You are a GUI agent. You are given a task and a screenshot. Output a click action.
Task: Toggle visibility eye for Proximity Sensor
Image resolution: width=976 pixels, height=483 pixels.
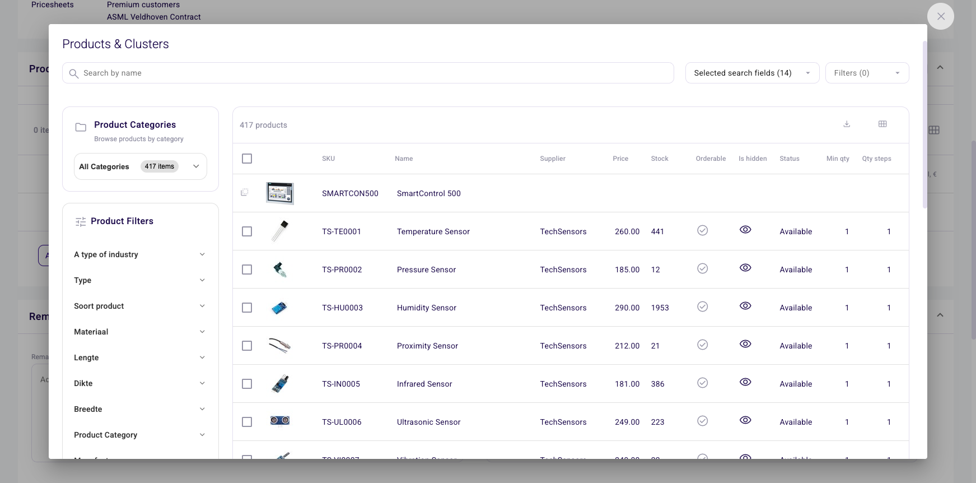pyautogui.click(x=745, y=344)
